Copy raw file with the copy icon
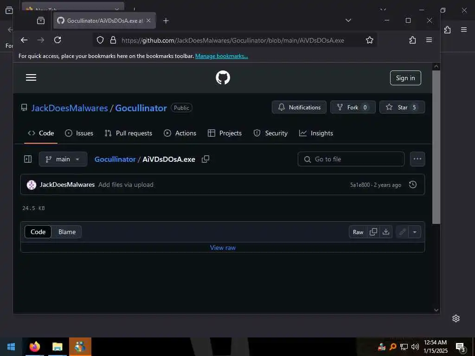This screenshot has width=475, height=356. 373,232
